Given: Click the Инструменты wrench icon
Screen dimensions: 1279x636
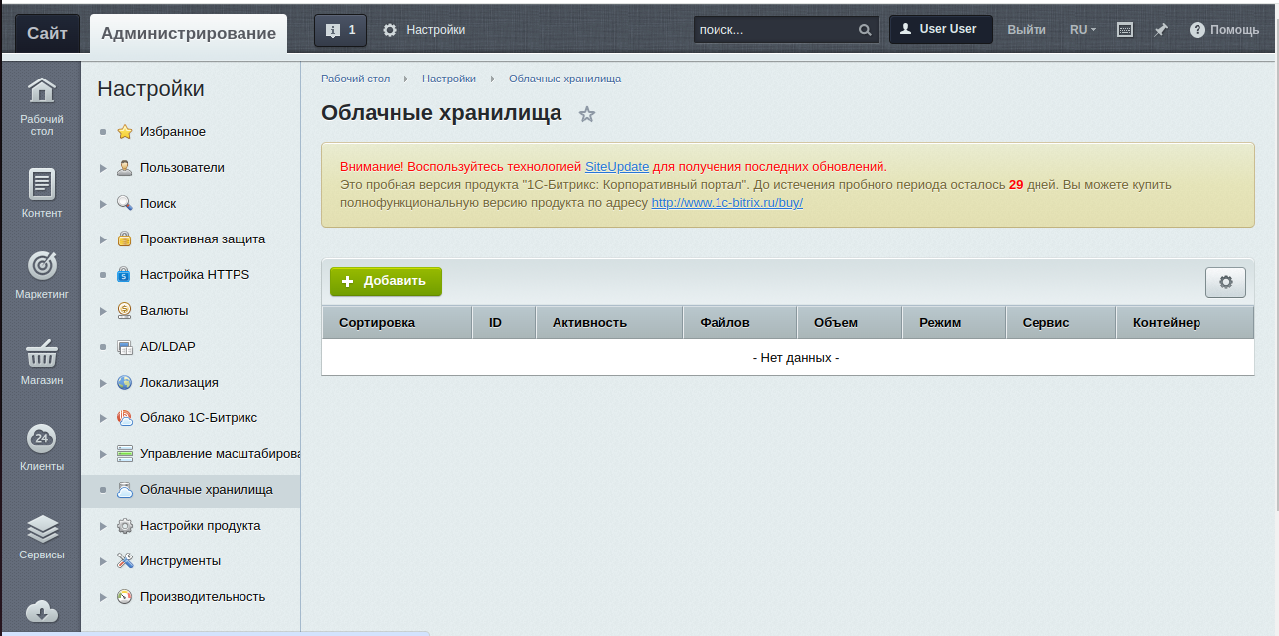Looking at the screenshot, I should pyautogui.click(x=124, y=561).
